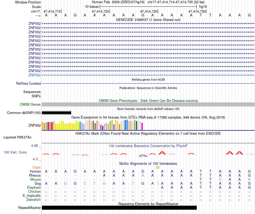Image resolution: width=255 pixels, height=214 pixels.
Task: Click the Elephant alignment row label
Action: [x=34, y=187]
